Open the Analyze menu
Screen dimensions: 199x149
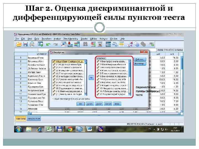57,39
